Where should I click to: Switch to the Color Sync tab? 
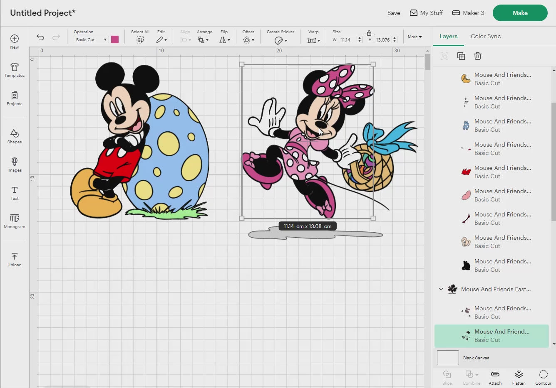pos(486,36)
